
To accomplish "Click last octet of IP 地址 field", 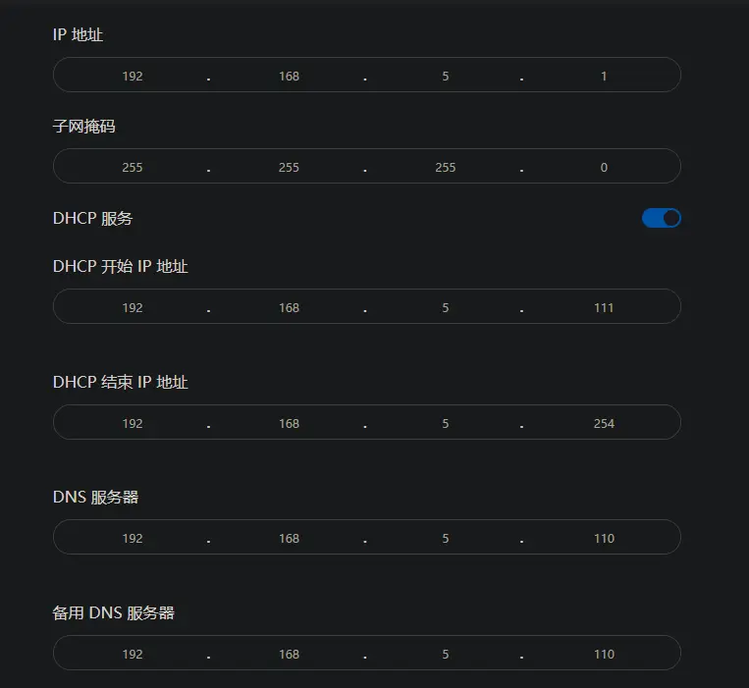I will coord(604,76).
